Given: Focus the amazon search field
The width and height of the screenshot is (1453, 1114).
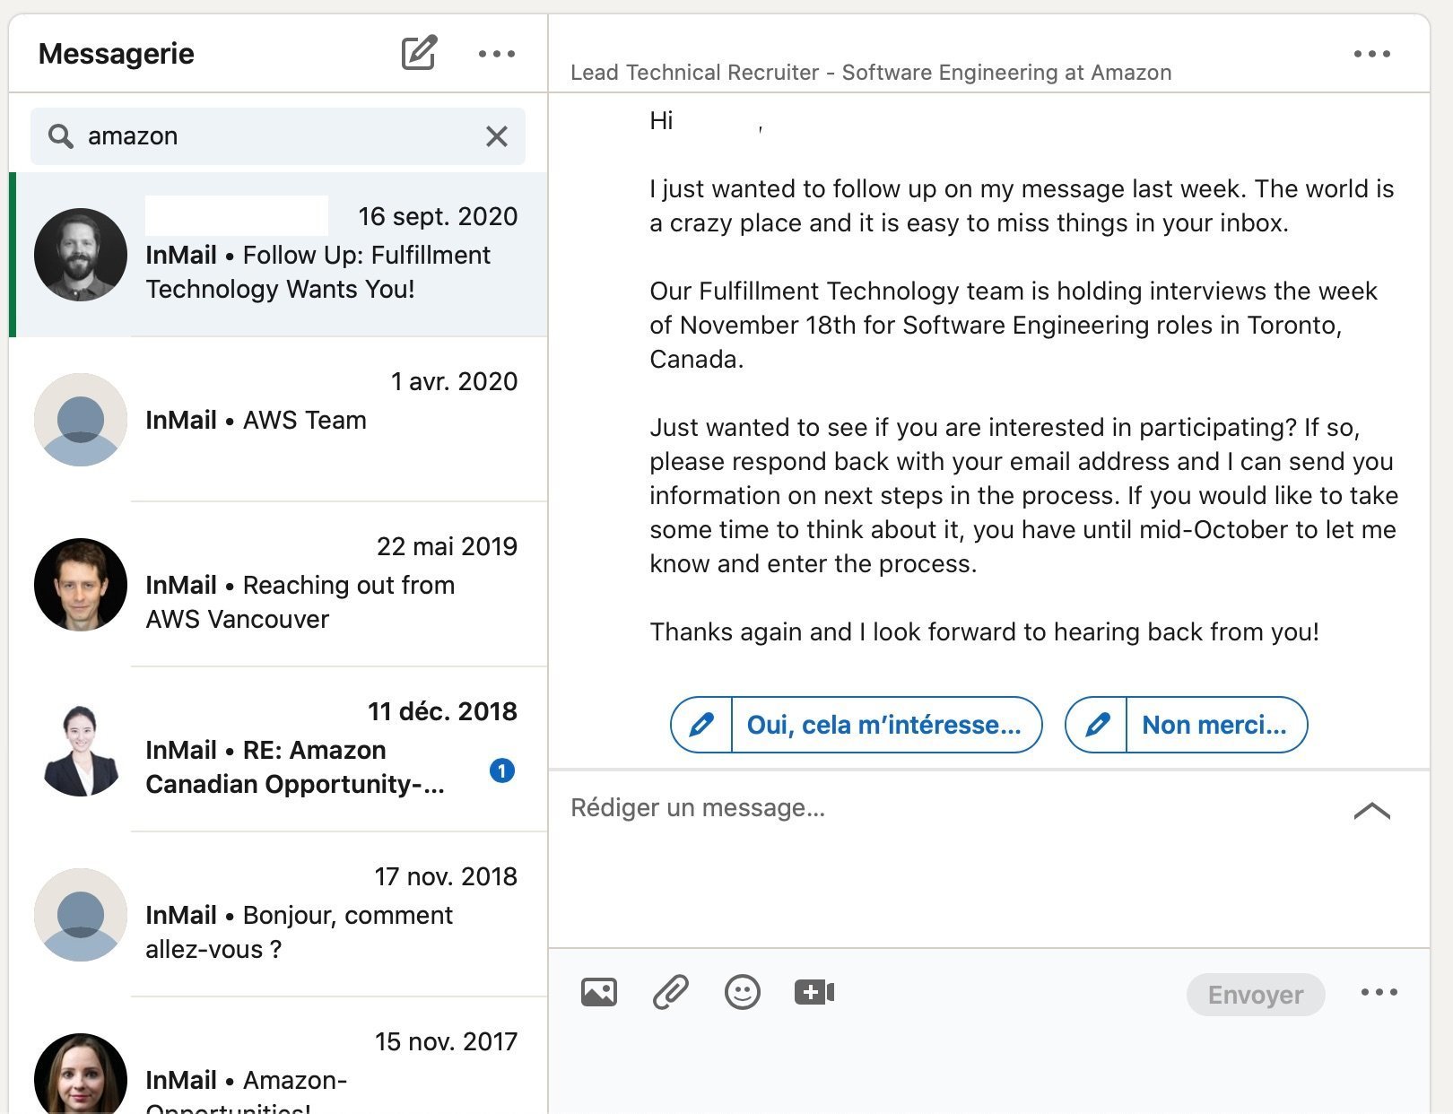Looking at the screenshot, I should 278,136.
